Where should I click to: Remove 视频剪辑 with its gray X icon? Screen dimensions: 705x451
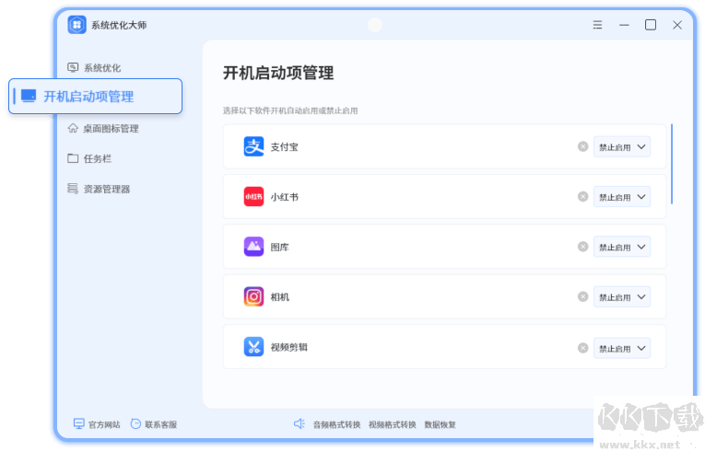click(x=582, y=348)
